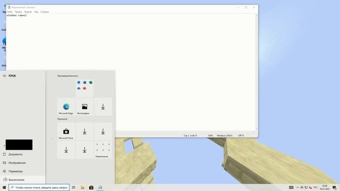Click the volume tray icon
The width and height of the screenshot is (340, 191).
(310, 187)
